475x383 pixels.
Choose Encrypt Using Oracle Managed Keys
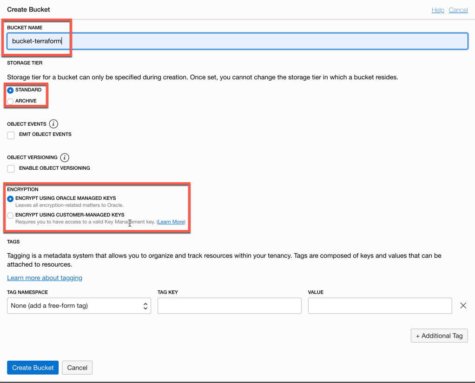tap(10, 198)
